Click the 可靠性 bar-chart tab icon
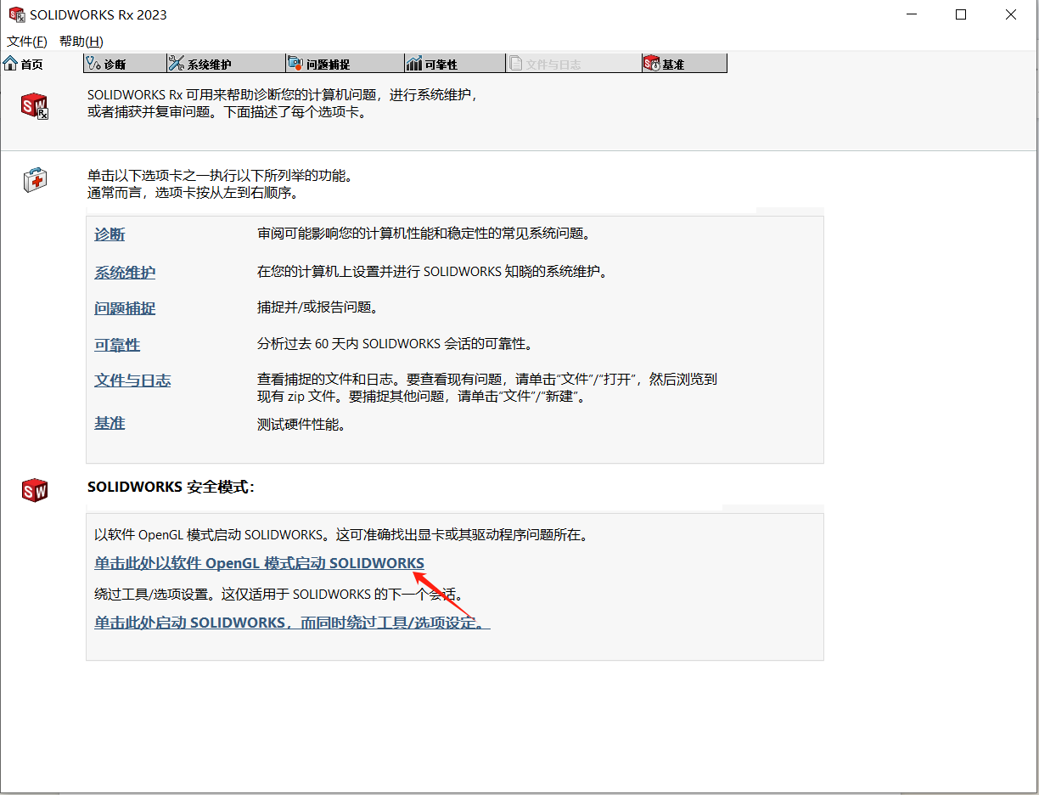The width and height of the screenshot is (1039, 795). (x=413, y=63)
